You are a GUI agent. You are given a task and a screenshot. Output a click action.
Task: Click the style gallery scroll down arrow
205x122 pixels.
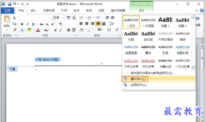point(193,67)
